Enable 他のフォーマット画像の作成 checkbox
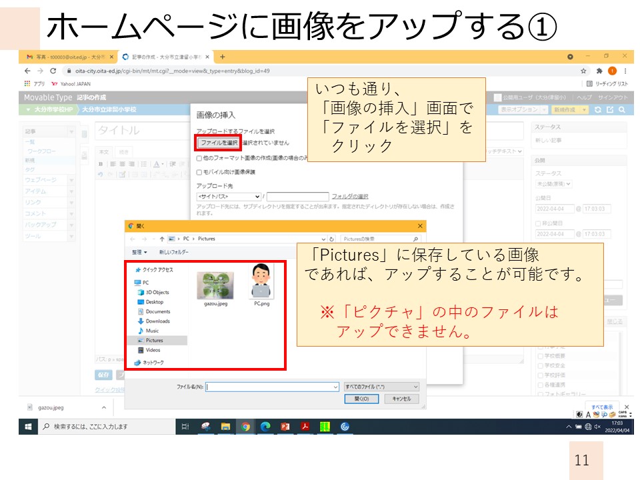 click(198, 158)
